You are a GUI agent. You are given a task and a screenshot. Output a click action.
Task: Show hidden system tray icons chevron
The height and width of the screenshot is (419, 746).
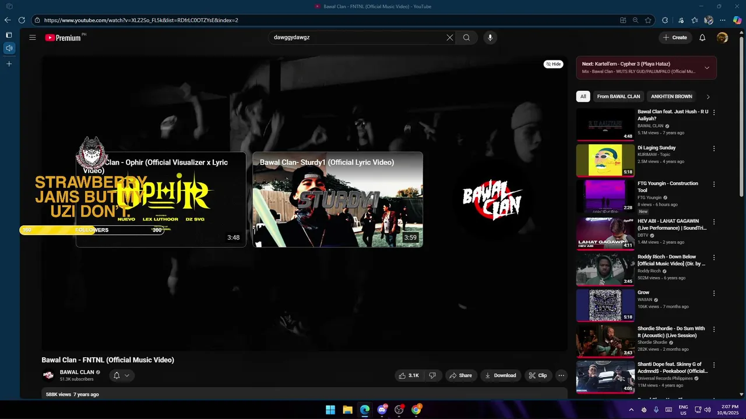click(631, 410)
